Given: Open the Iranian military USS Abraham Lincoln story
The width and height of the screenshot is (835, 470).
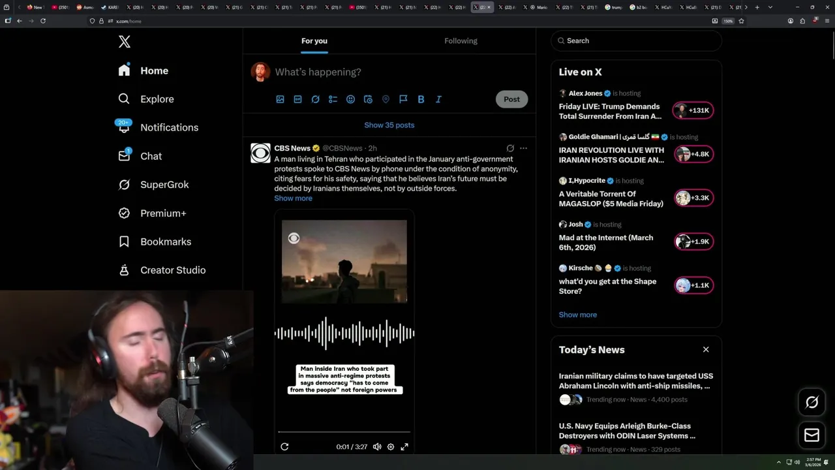Looking at the screenshot, I should tap(636, 381).
